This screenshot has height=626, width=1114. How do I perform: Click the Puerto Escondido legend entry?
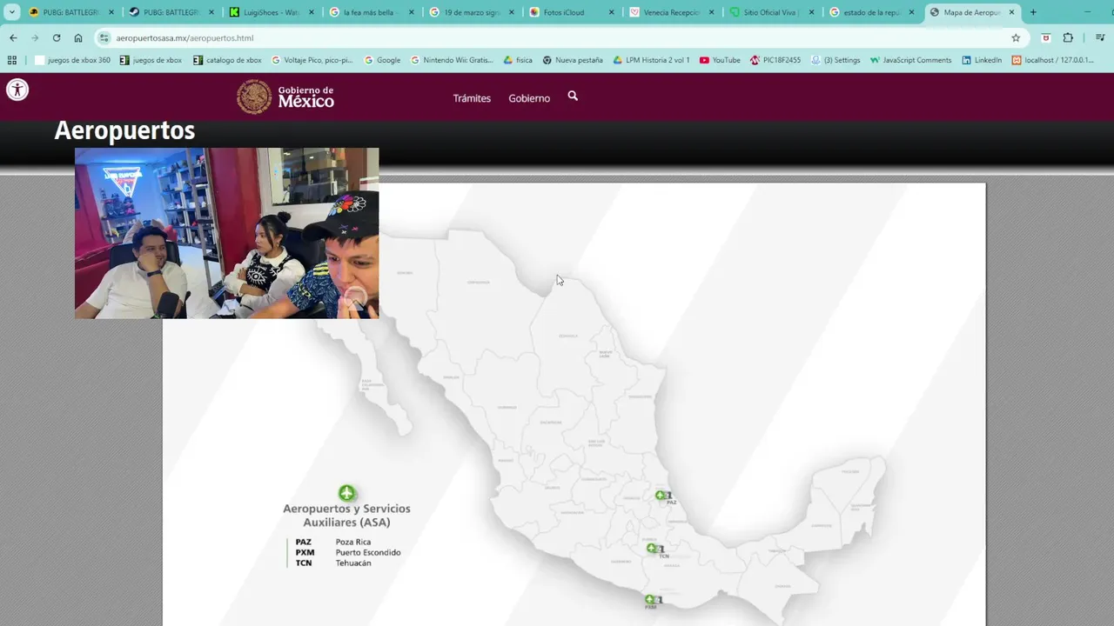(368, 552)
